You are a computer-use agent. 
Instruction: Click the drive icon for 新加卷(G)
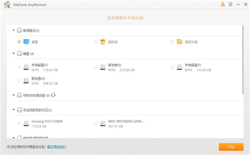(26, 81)
